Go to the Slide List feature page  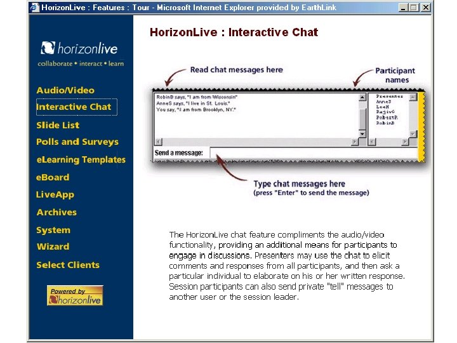point(58,125)
